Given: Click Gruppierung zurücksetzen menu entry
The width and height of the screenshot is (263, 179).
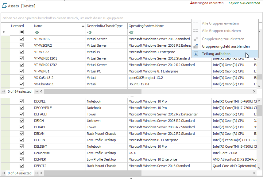Looking at the screenshot, I should click(x=225, y=39).
